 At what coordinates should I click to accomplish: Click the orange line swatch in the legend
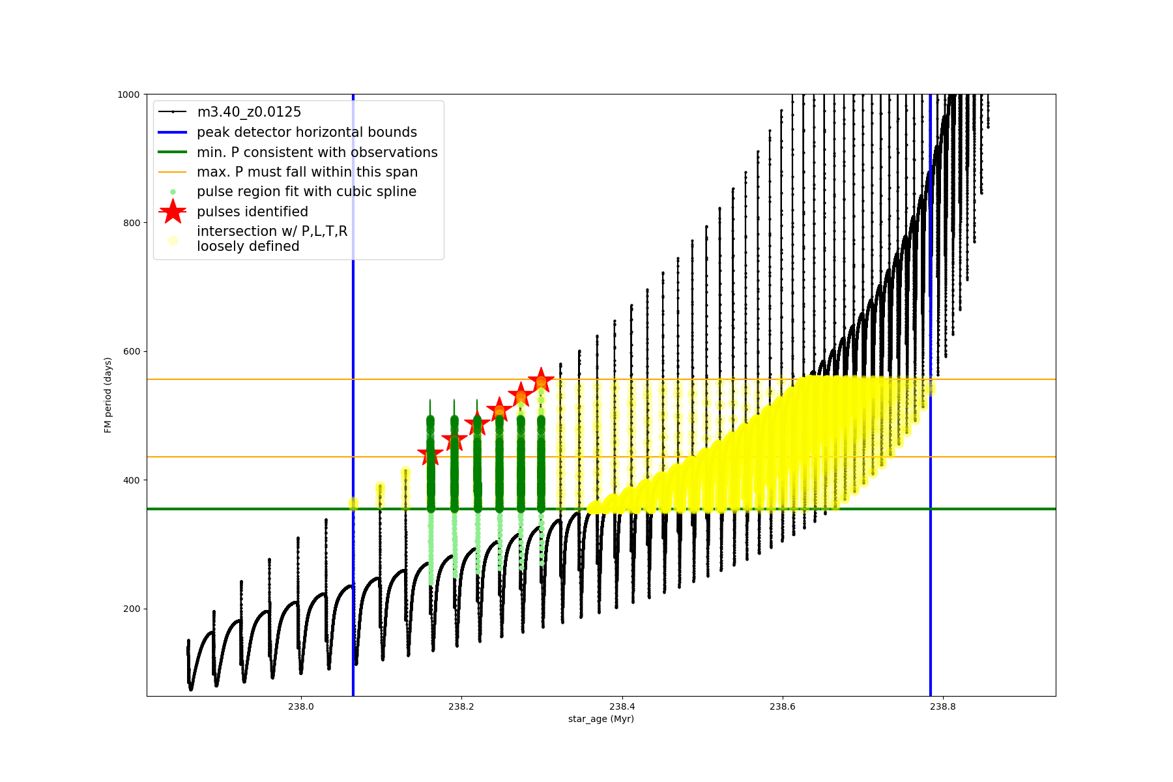173,172
